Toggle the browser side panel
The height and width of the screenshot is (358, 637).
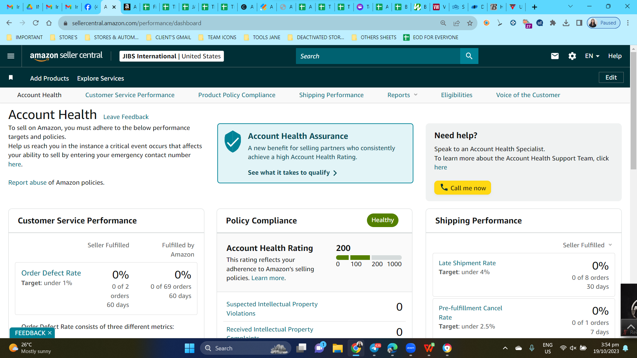click(x=579, y=23)
